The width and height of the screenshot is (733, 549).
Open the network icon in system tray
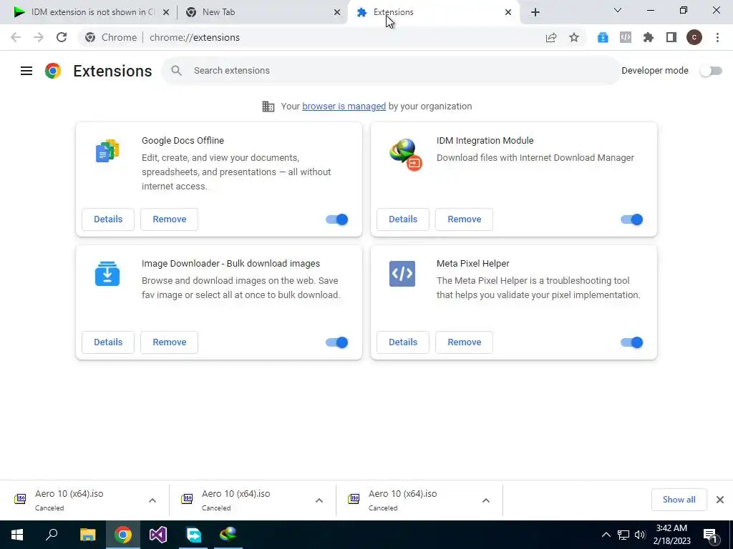pos(623,535)
